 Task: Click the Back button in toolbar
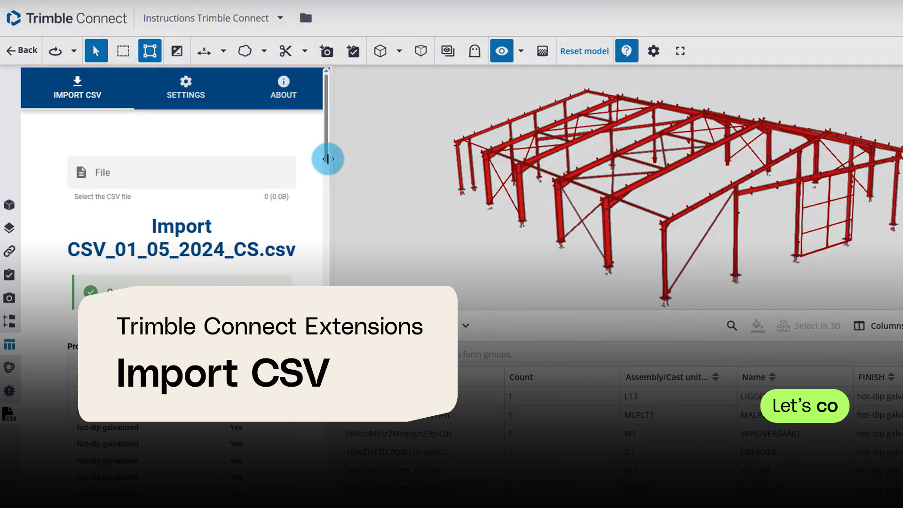click(x=22, y=50)
